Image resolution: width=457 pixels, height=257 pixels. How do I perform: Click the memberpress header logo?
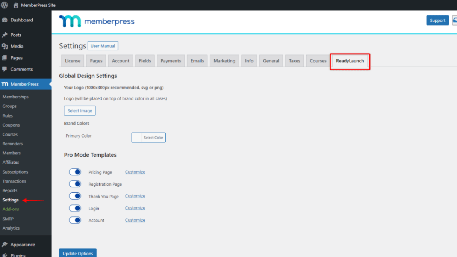point(97,21)
